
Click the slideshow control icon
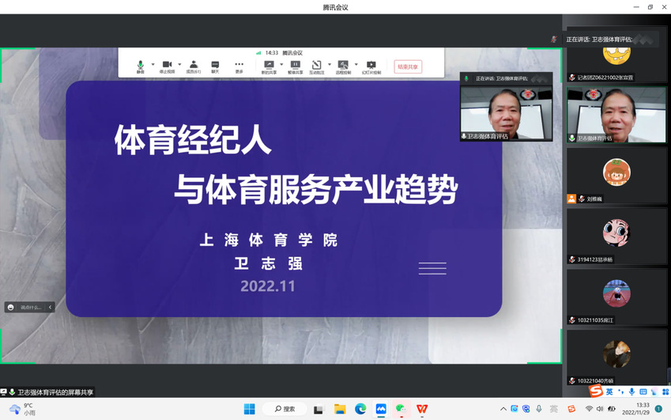371,66
